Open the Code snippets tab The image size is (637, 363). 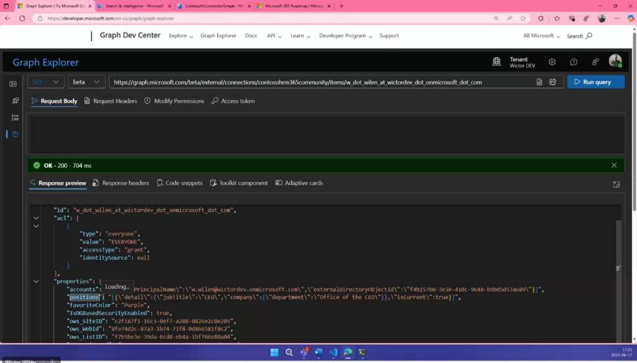[x=180, y=183]
